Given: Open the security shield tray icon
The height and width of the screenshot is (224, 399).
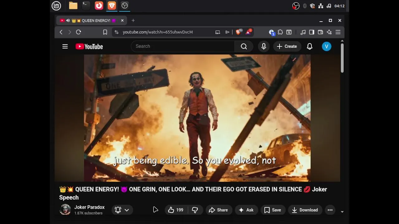Looking at the screenshot, I should click(x=312, y=6).
